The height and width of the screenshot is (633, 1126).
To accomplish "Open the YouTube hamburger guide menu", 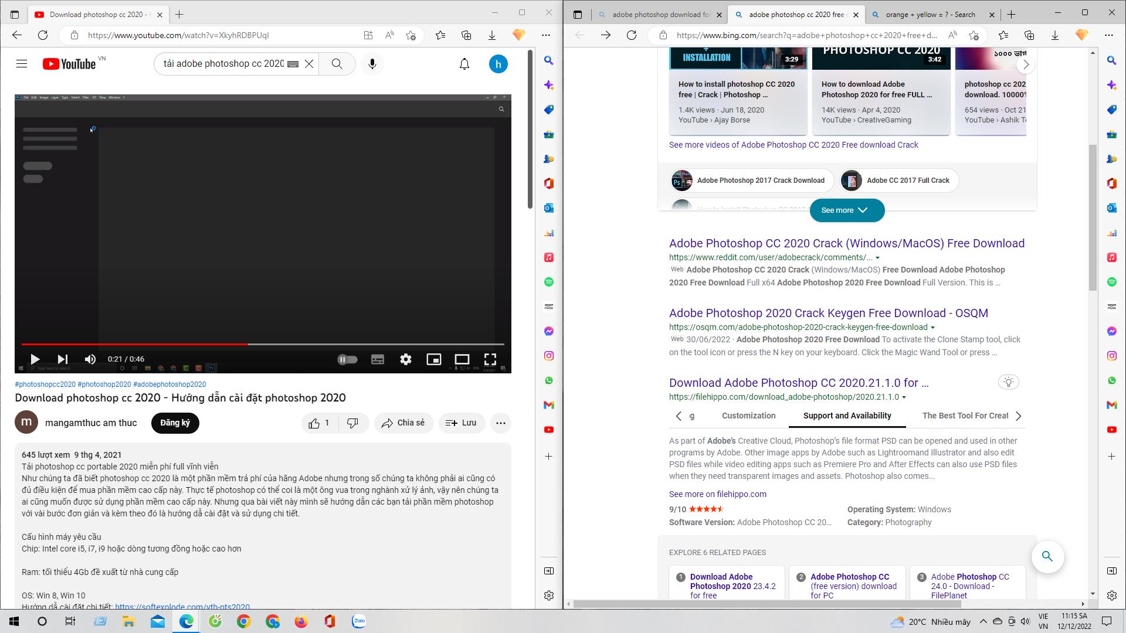I will coord(22,64).
